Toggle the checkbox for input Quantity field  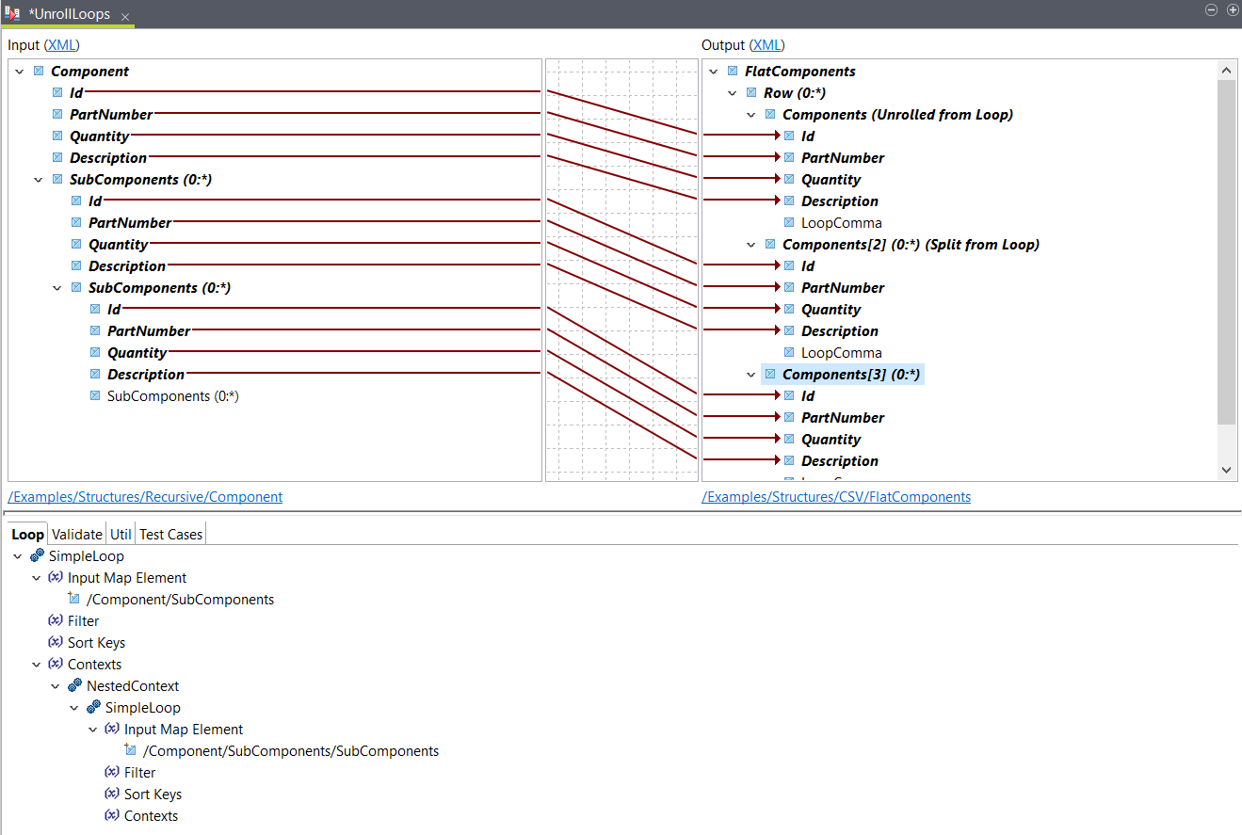56,136
